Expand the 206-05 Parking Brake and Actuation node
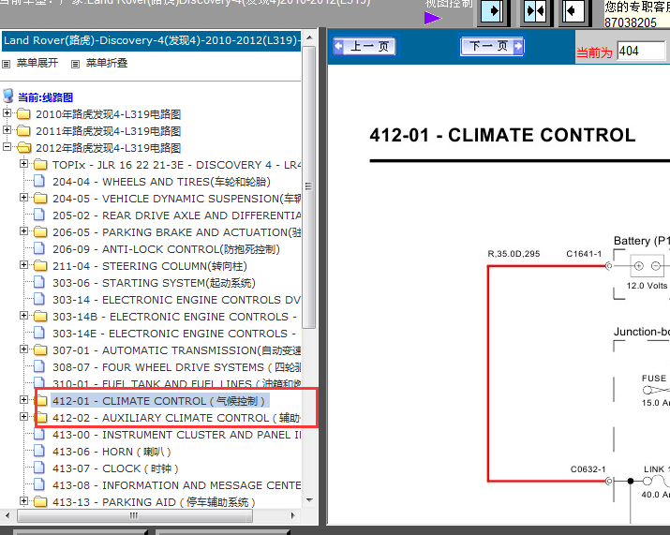 [24, 231]
